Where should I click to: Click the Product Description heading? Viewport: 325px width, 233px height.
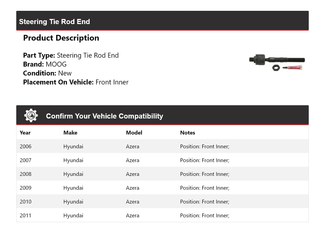tap(61, 38)
